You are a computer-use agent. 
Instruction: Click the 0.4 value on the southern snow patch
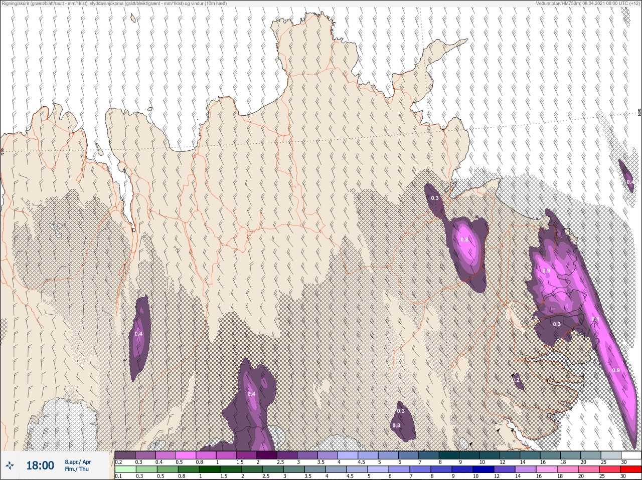click(x=251, y=394)
